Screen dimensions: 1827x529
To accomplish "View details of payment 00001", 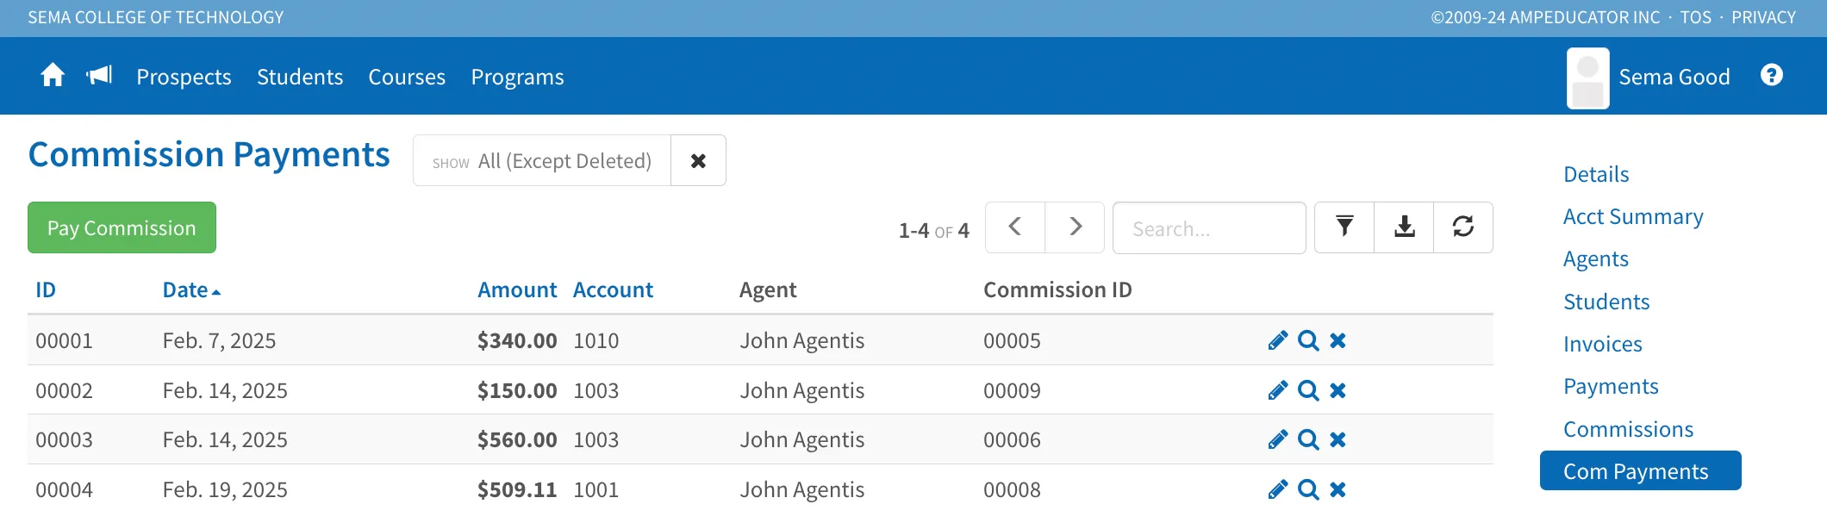I will [x=1308, y=340].
